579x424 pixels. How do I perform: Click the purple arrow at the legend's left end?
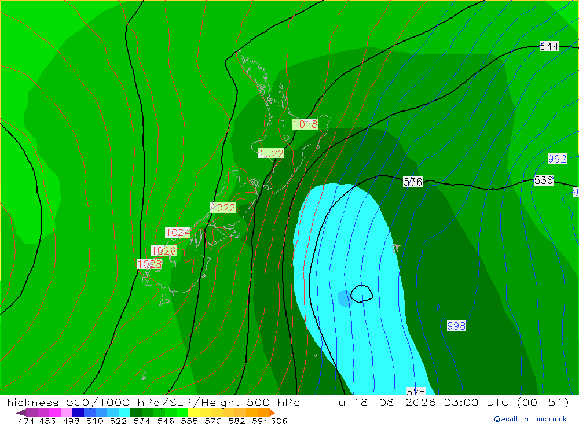(x=21, y=412)
